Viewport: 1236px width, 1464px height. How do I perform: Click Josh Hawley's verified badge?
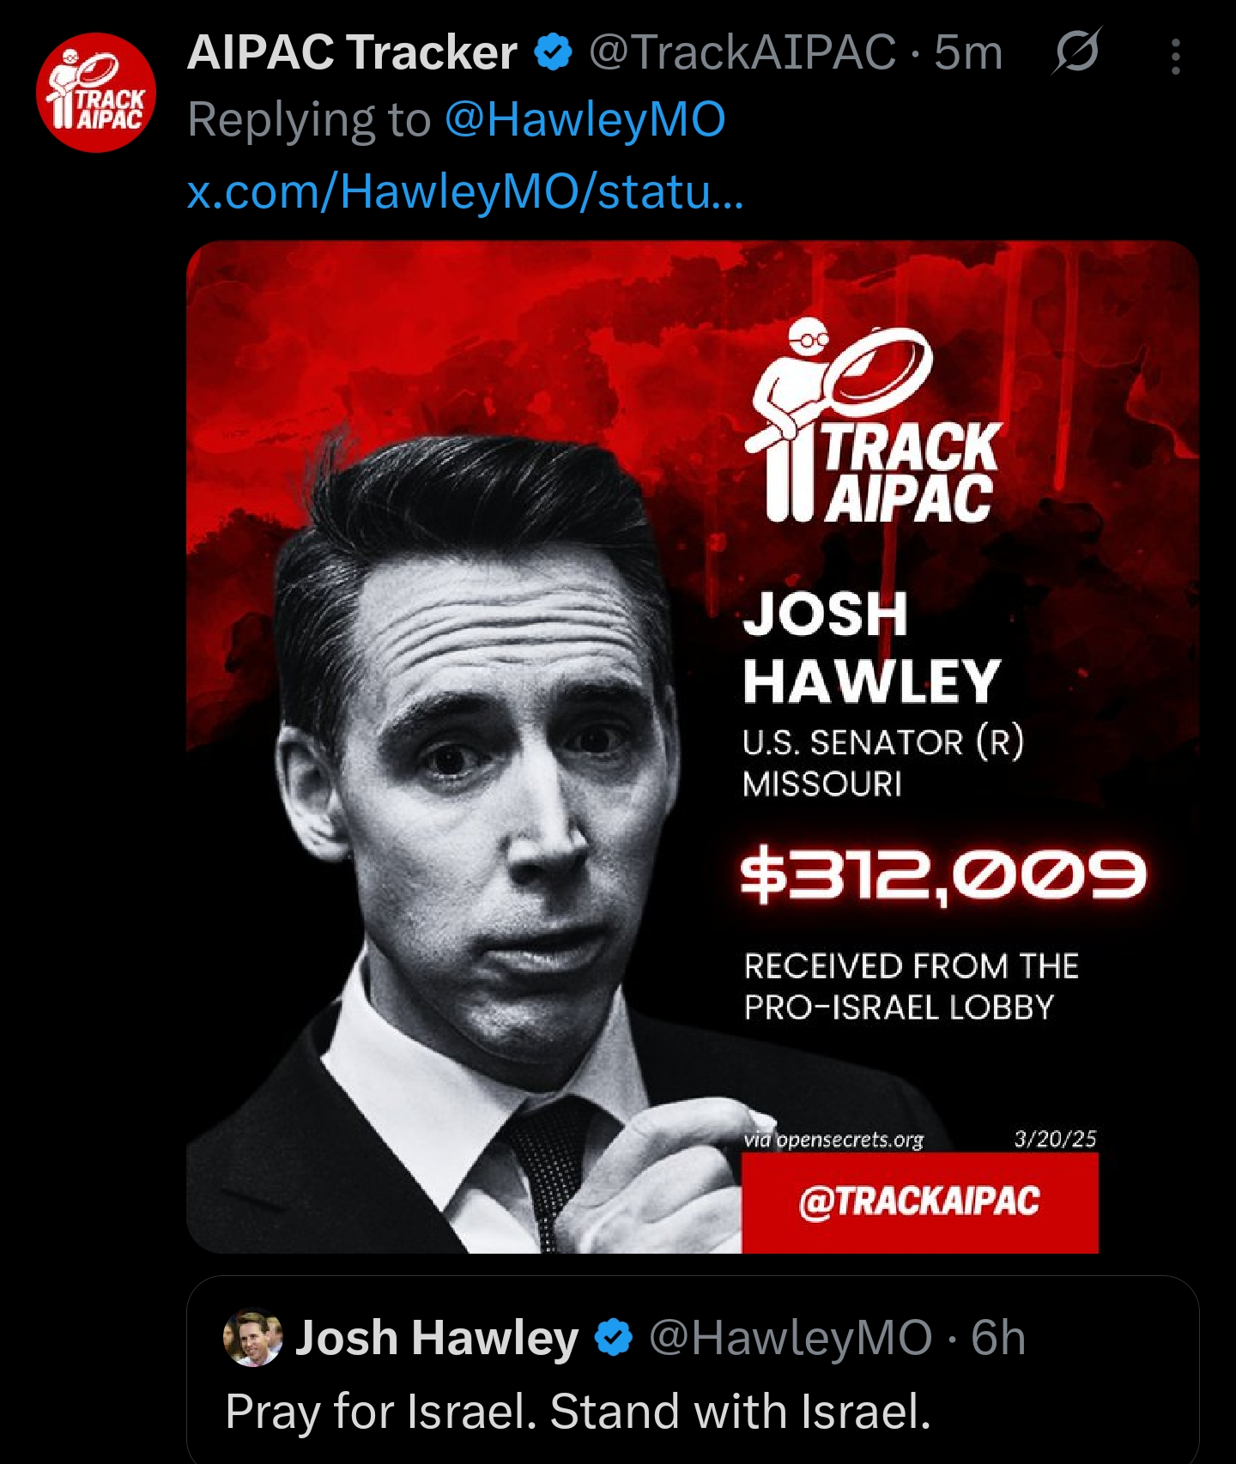(613, 1337)
